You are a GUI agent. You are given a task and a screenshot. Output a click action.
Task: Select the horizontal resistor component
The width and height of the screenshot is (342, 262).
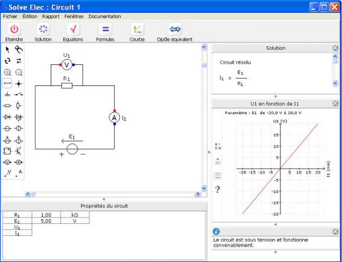coord(7,106)
